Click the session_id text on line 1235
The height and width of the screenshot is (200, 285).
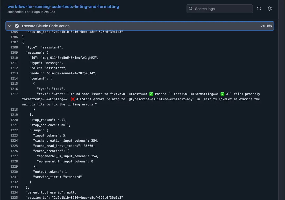[x=74, y=198]
